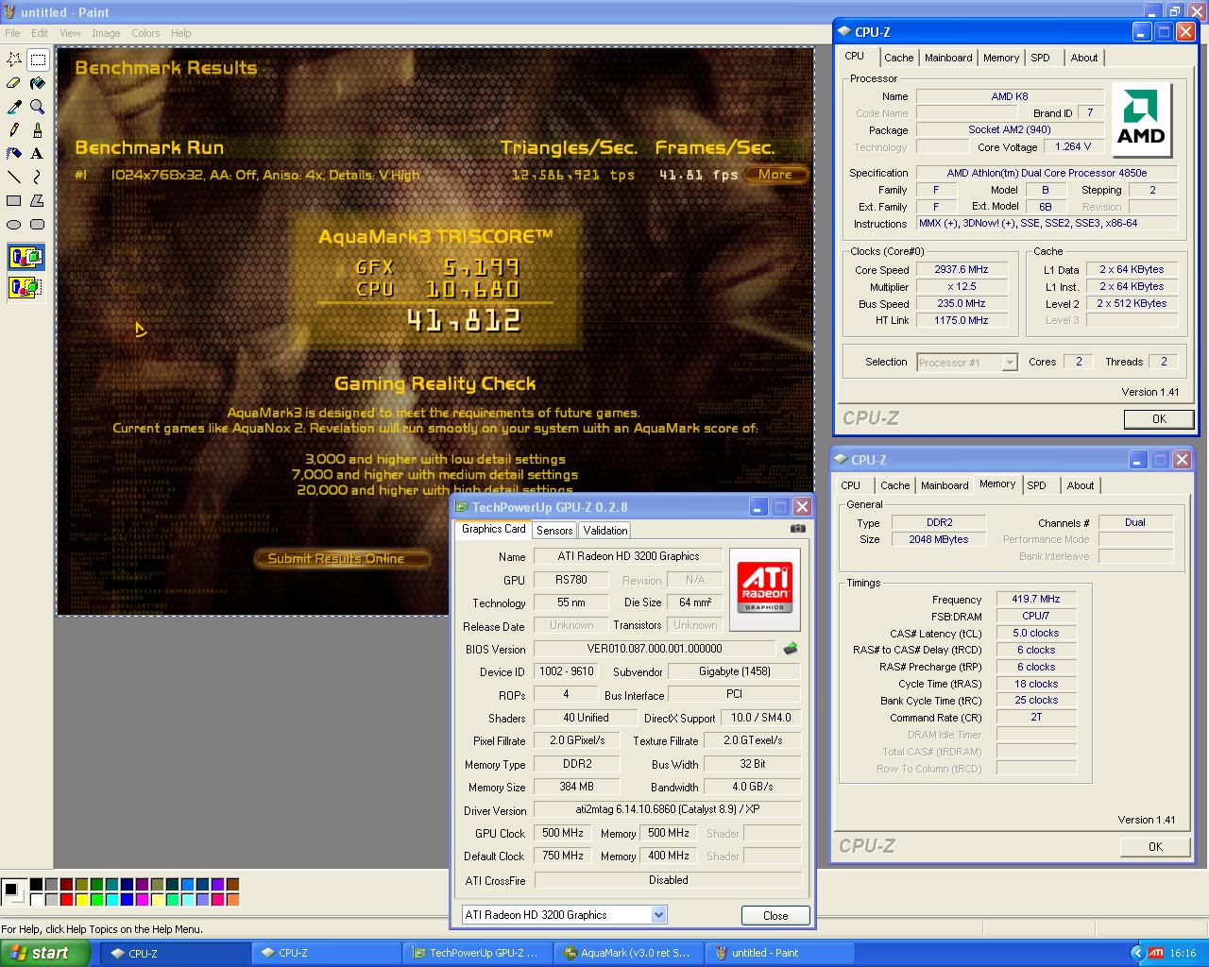Pick the bright yellow color swatch
The image size is (1209, 967).
pos(81,899)
